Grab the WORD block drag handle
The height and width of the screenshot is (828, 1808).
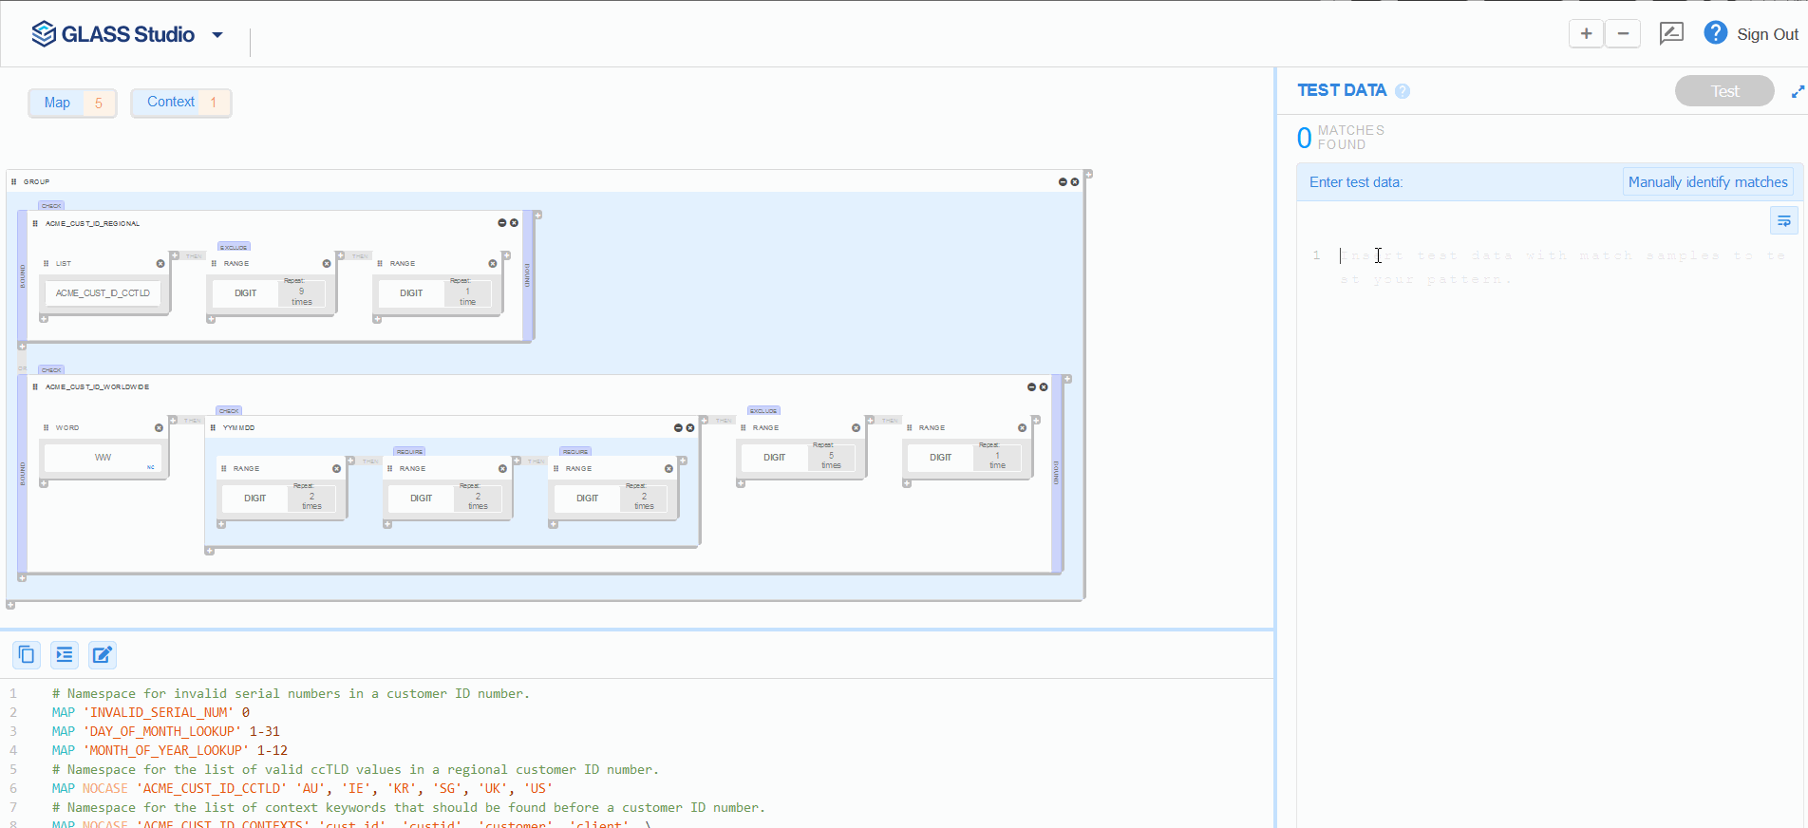(x=46, y=428)
